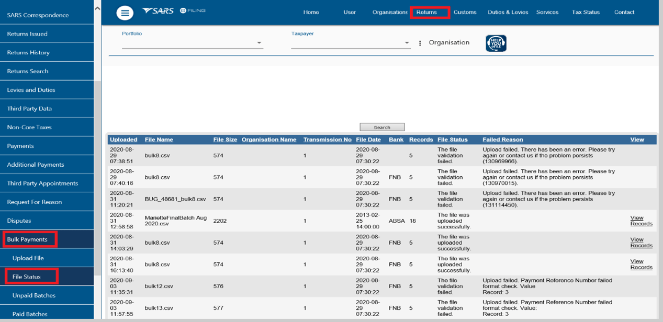The image size is (663, 322).
Task: Navigate to SARS Correspondence
Action: coord(38,15)
